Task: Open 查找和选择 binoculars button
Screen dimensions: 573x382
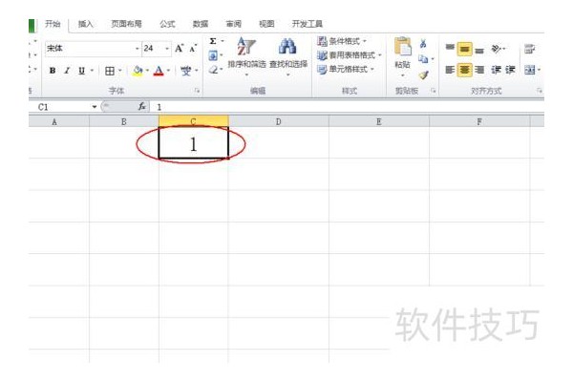Action: pyautogui.click(x=288, y=56)
